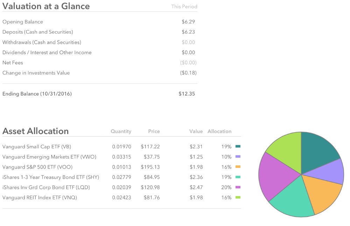Select the magenta slice of the pie chart
350x226 pixels.
click(x=276, y=176)
